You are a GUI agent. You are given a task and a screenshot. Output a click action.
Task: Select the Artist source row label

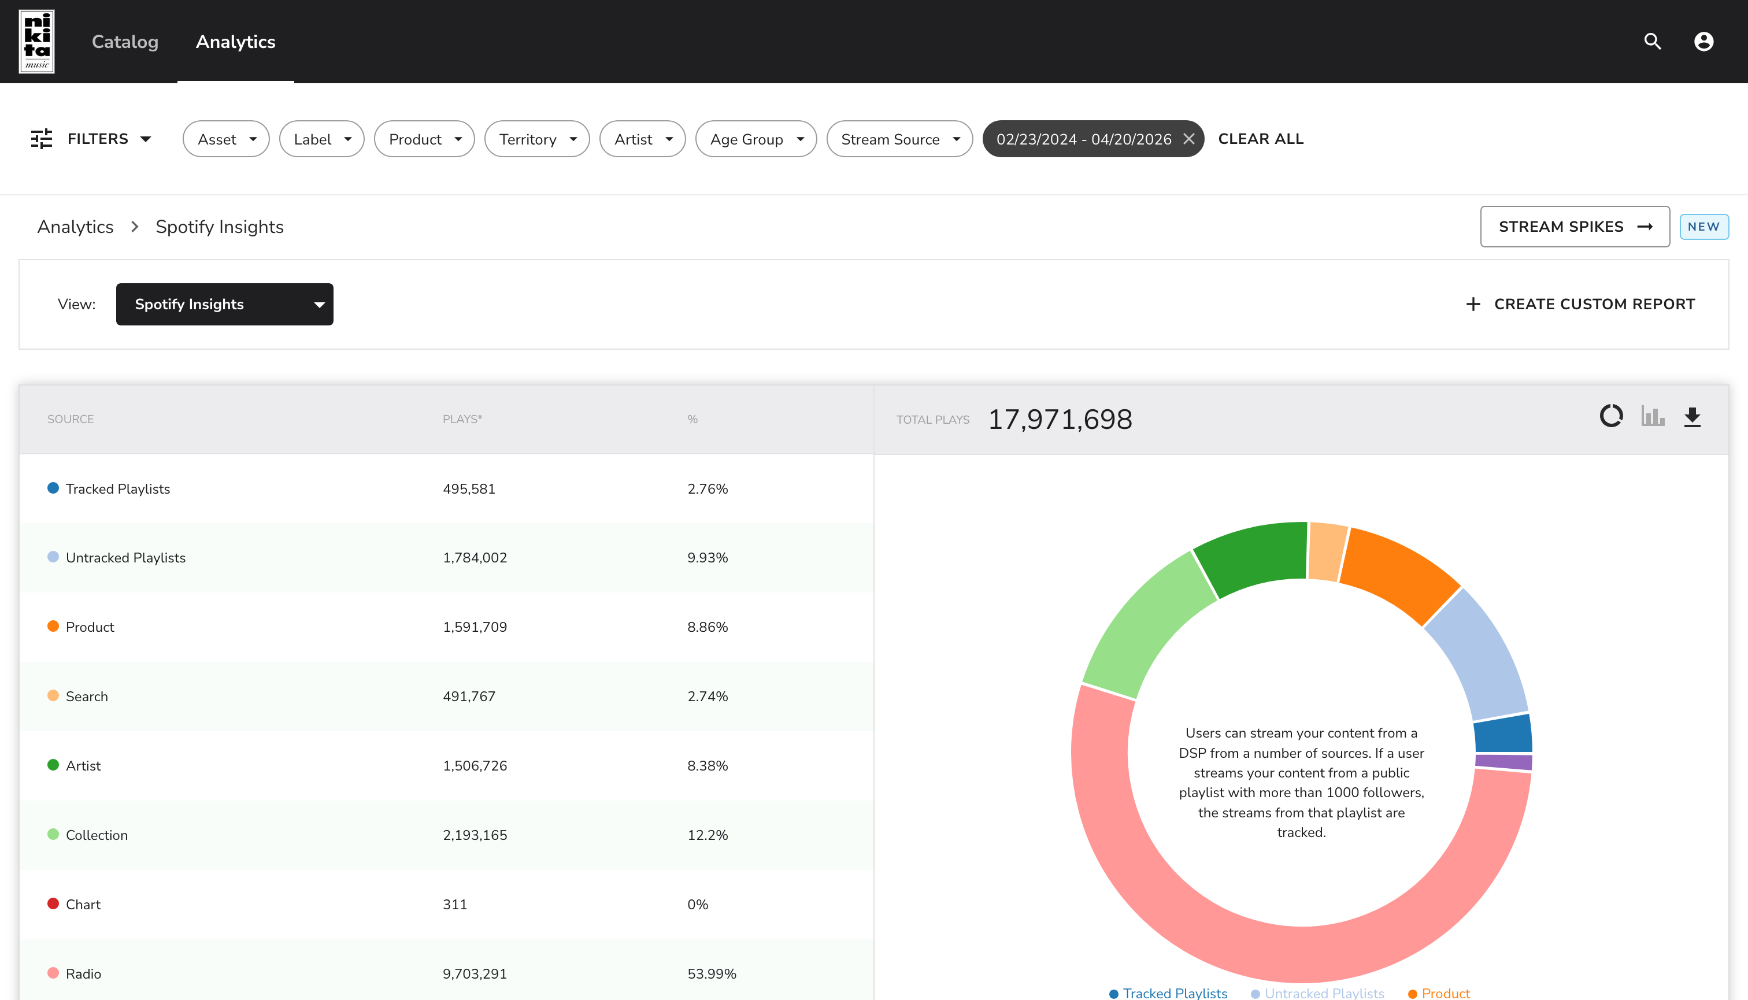pyautogui.click(x=83, y=766)
